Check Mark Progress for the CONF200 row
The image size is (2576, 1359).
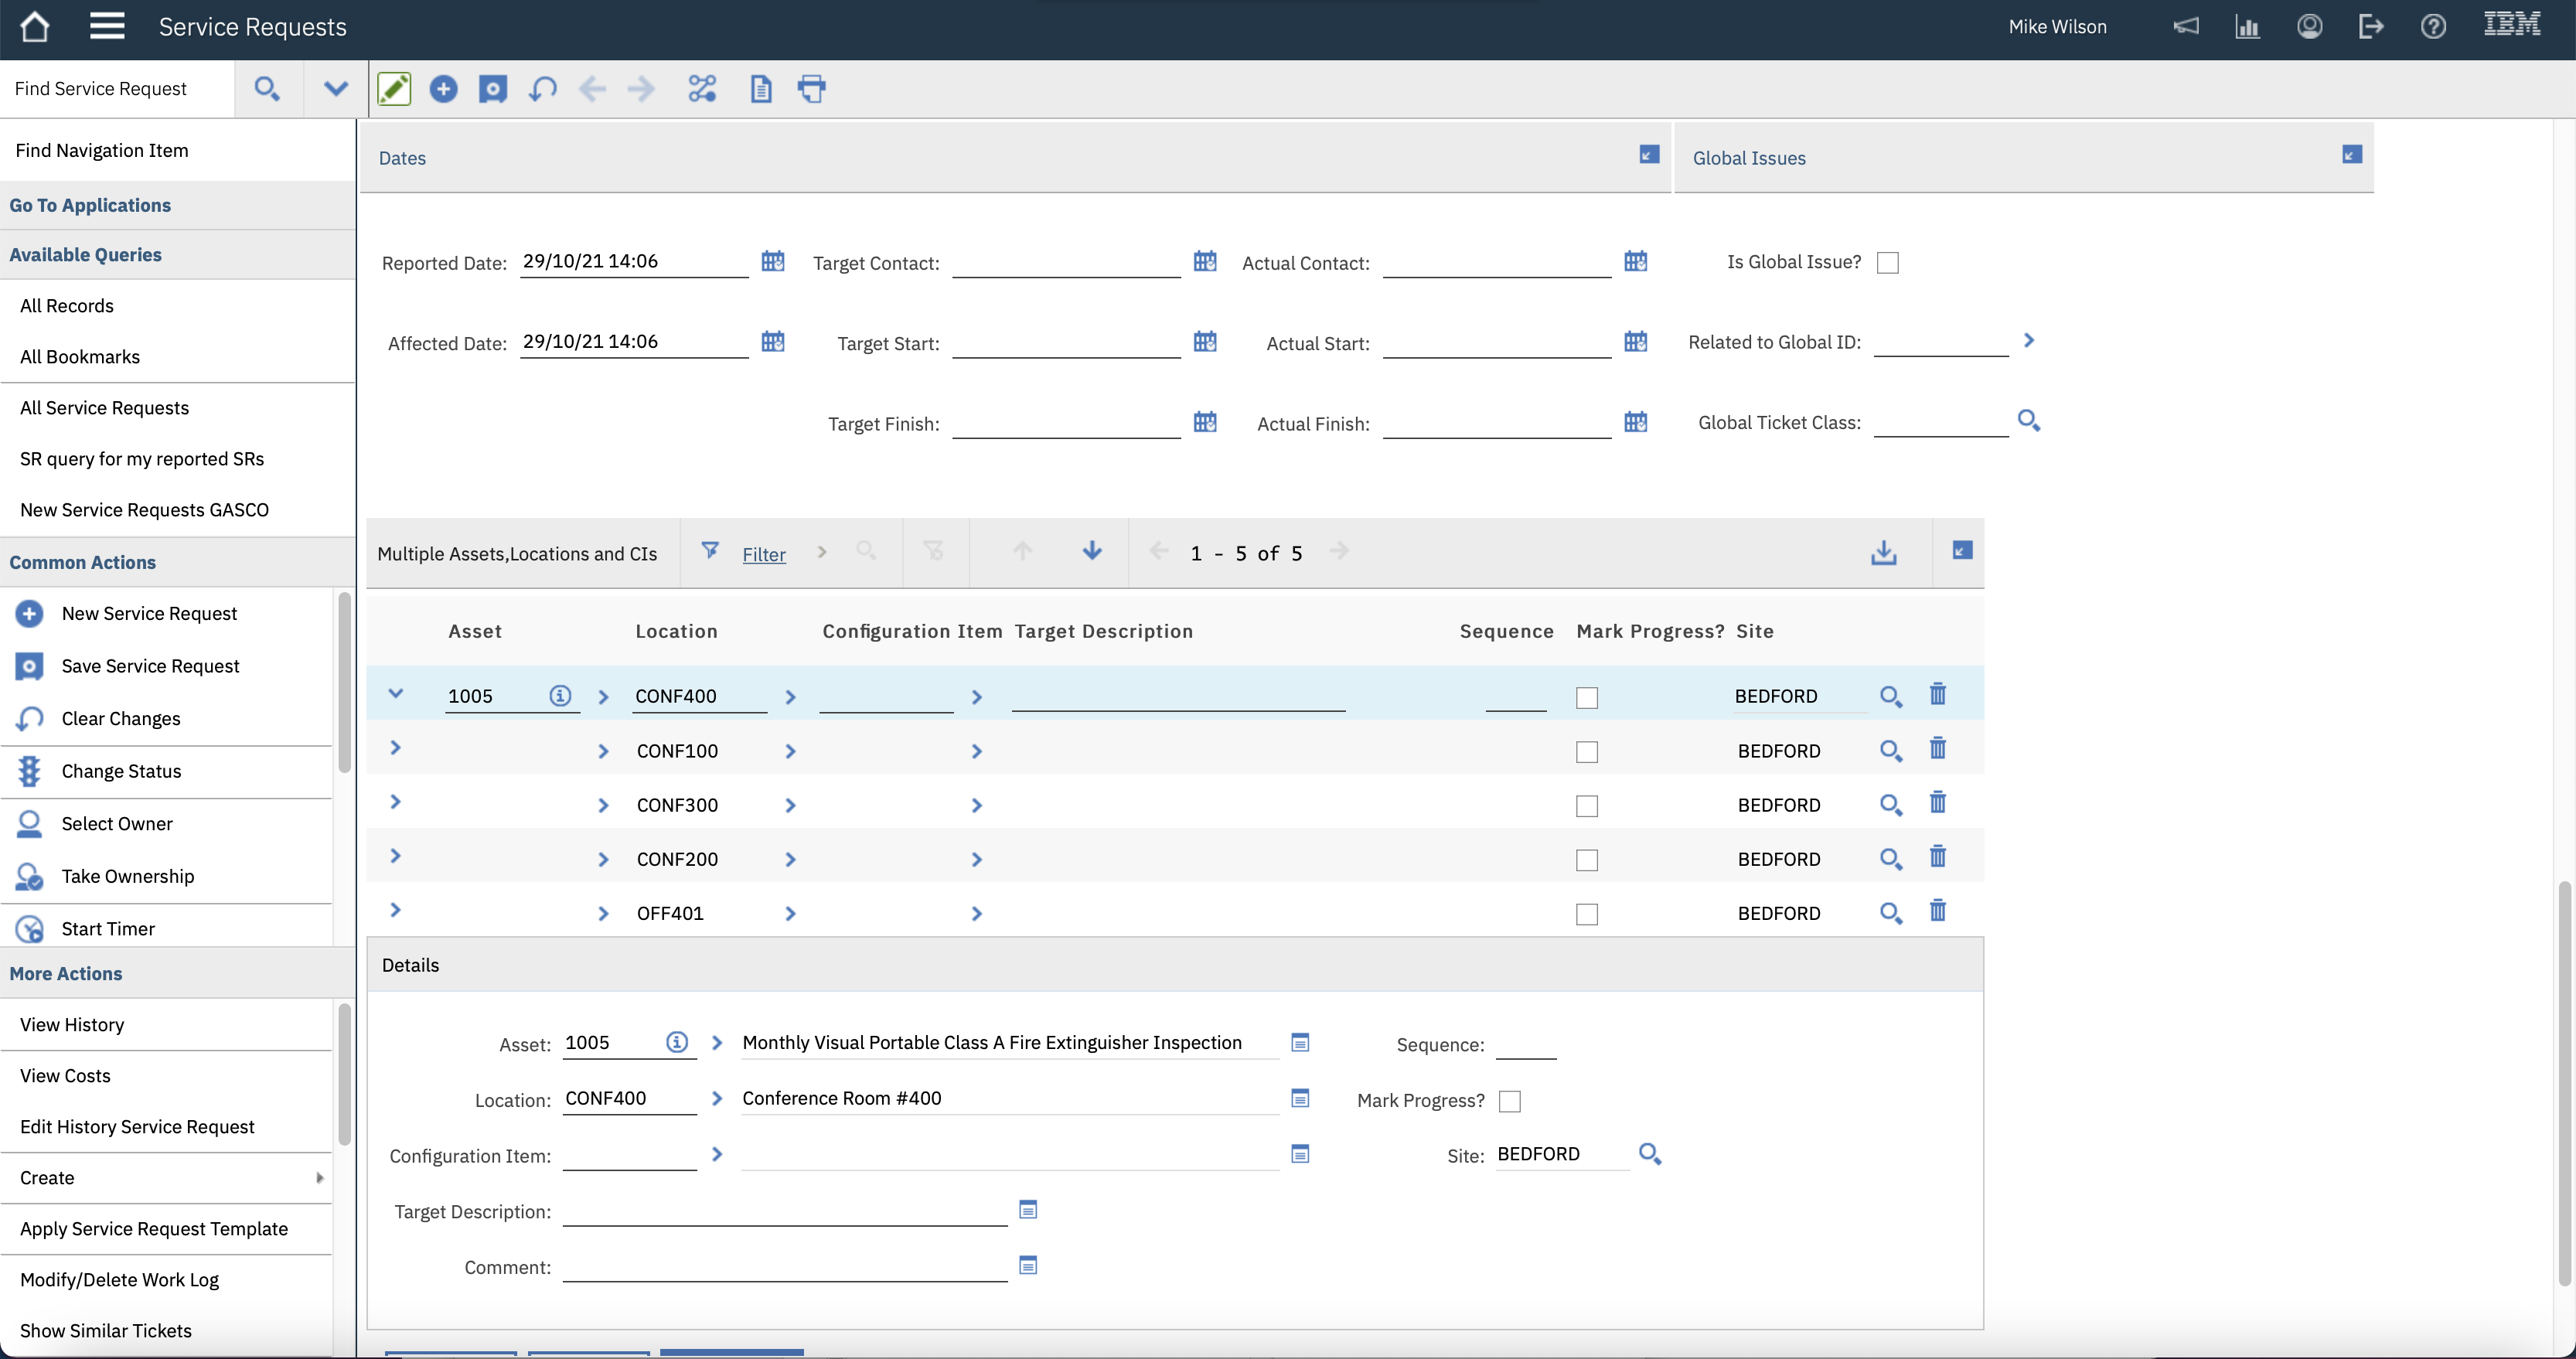click(x=1586, y=859)
